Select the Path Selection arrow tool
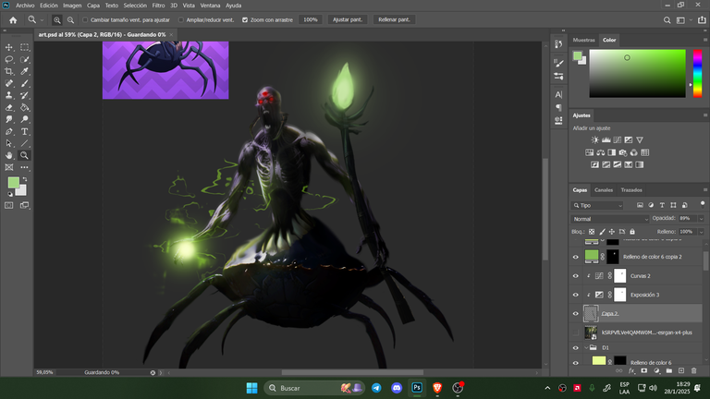This screenshot has height=399, width=710. pos(9,143)
